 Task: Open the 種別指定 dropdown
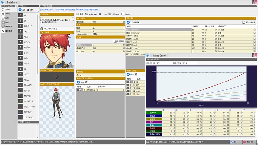[x=124, y=22]
